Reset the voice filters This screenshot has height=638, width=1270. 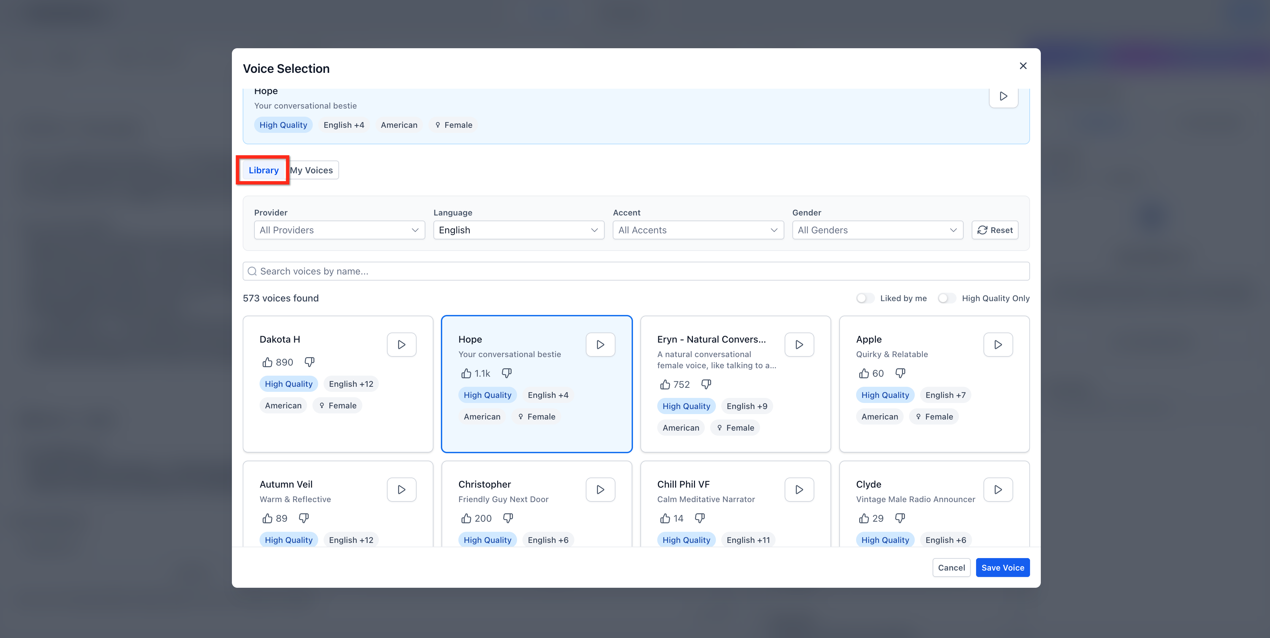[x=995, y=230]
